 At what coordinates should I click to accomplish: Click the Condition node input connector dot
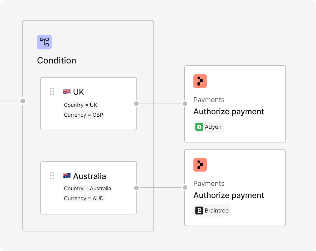pos(23,101)
